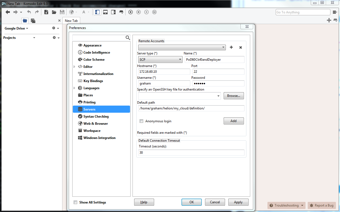Start macro recording
The width and height of the screenshot is (340, 212).
131,12
